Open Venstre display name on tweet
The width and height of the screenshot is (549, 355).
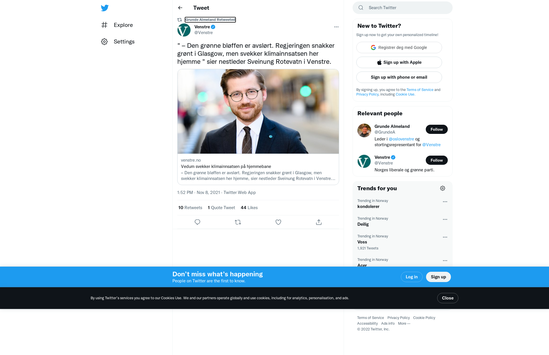(202, 27)
